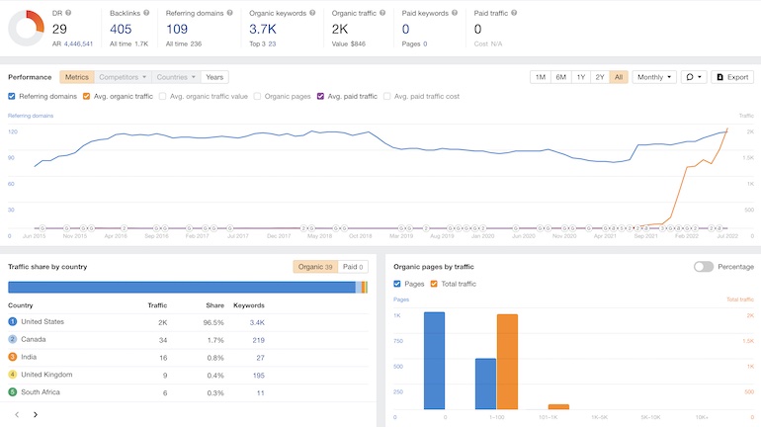Click the DR donut chart
The height and width of the screenshot is (427, 761).
27,28
